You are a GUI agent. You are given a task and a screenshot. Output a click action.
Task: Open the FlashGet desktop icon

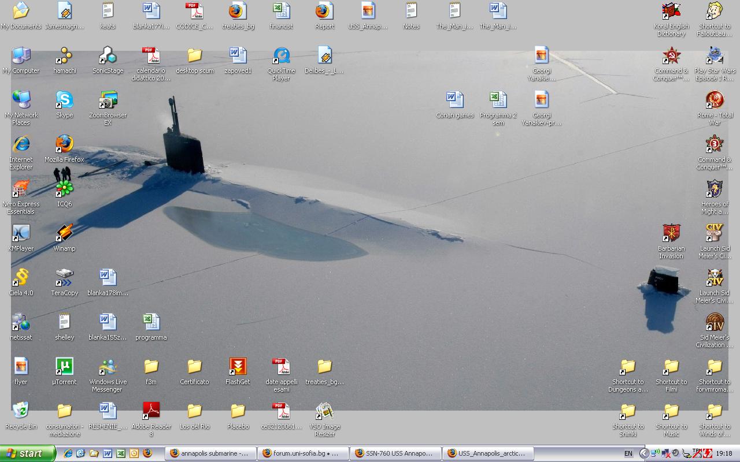pos(238,367)
